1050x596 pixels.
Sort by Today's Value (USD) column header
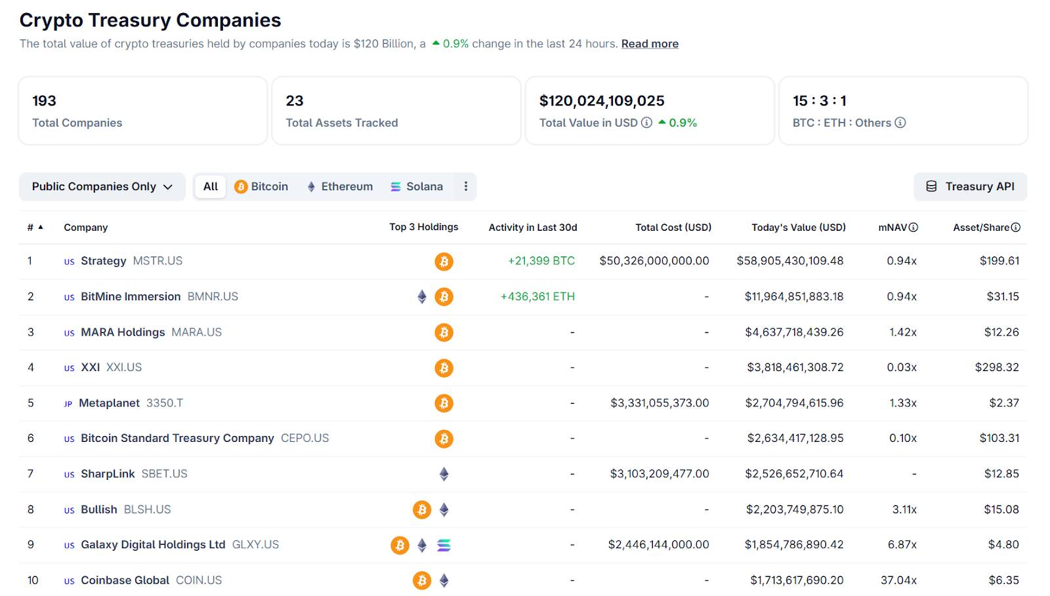798,228
